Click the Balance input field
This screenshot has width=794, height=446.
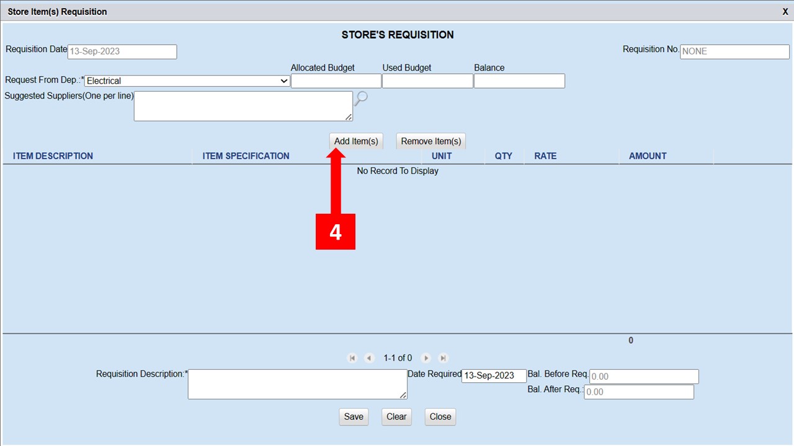519,81
